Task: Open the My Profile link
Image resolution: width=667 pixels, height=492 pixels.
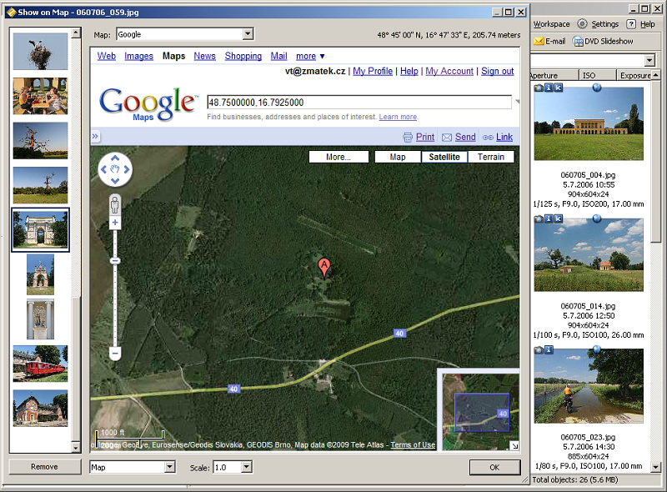Action: click(373, 71)
